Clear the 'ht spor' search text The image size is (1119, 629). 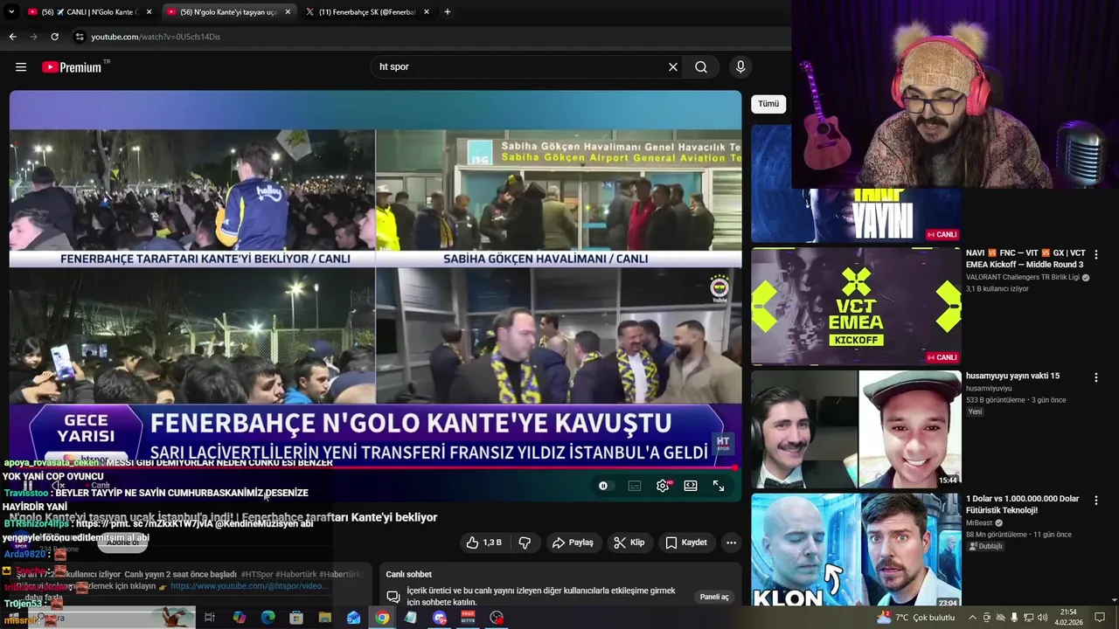click(673, 67)
